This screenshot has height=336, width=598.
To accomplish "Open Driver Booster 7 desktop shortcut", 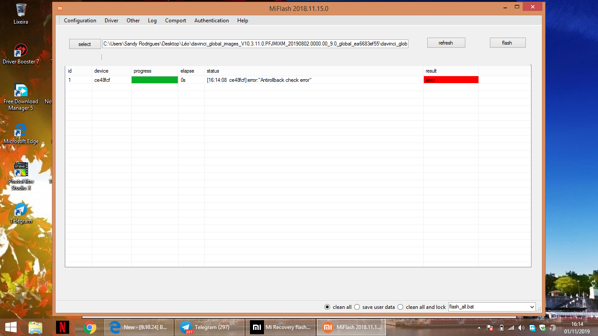I will pos(21,51).
